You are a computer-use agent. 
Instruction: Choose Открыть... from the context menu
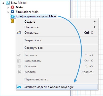pyautogui.click(x=57, y=33)
